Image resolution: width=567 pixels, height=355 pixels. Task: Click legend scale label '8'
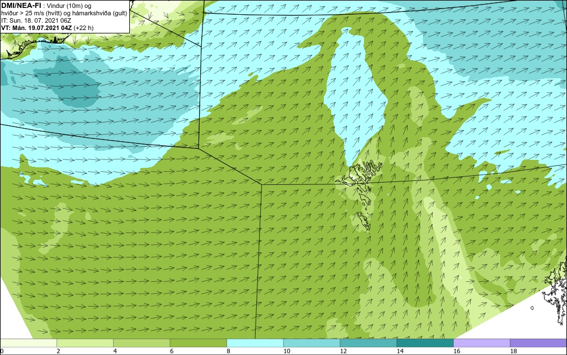(x=228, y=351)
